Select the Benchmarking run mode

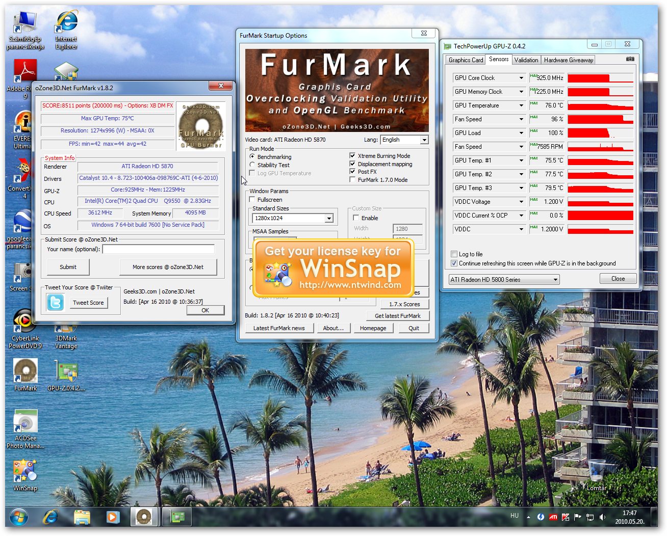click(x=252, y=156)
